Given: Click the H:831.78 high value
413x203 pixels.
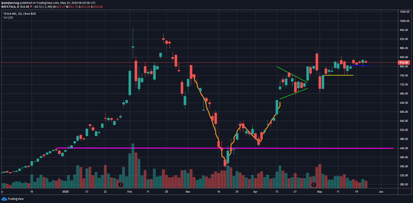Looking at the screenshot, I should (x=72, y=7).
